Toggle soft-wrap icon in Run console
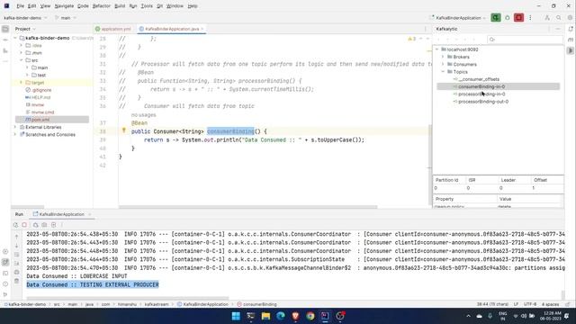This screenshot has width=576, height=324. (16, 255)
